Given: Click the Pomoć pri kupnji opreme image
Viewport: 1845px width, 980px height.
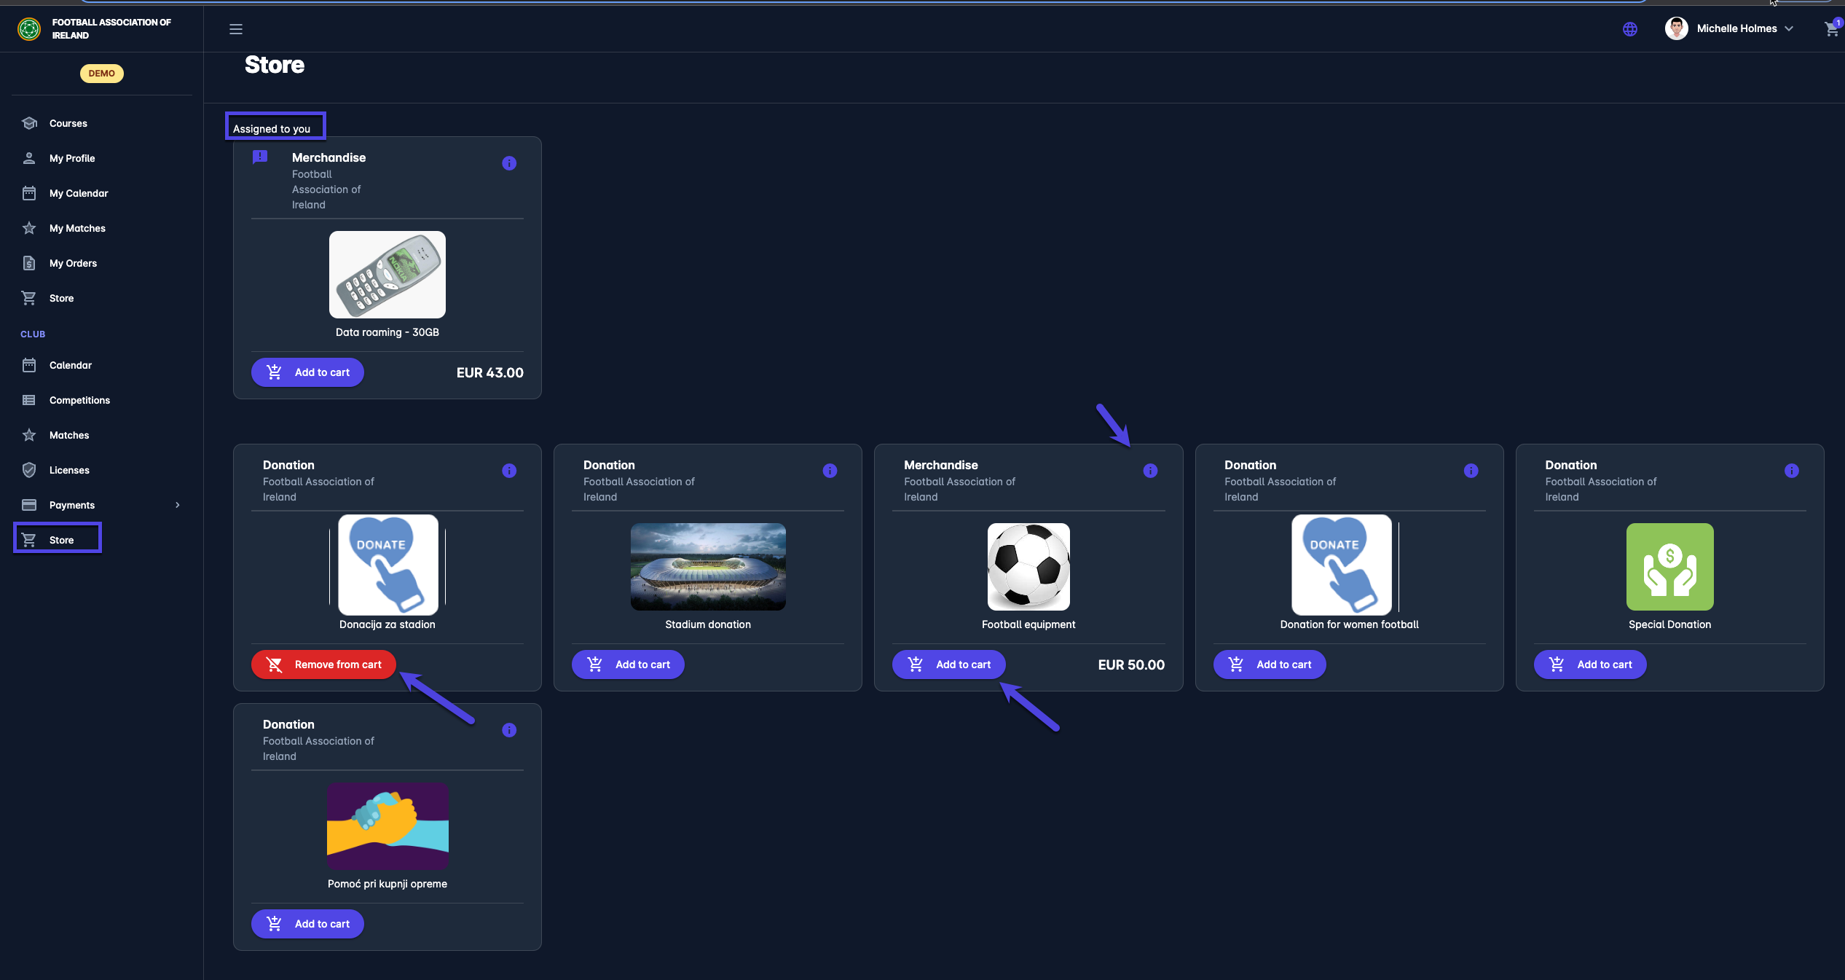Looking at the screenshot, I should tap(388, 826).
